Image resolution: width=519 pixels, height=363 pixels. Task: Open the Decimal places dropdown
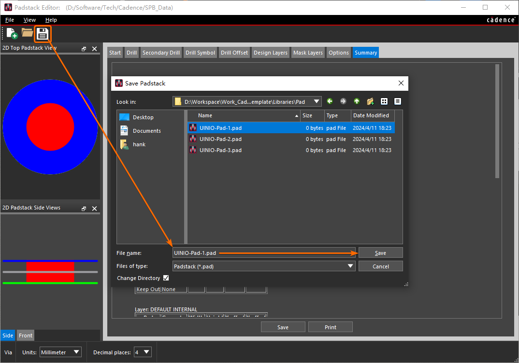click(x=146, y=352)
